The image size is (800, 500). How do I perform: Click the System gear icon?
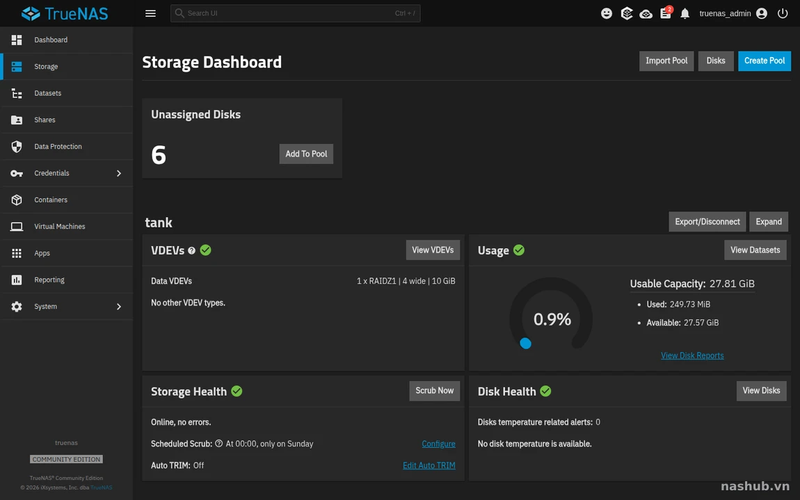[x=17, y=307]
